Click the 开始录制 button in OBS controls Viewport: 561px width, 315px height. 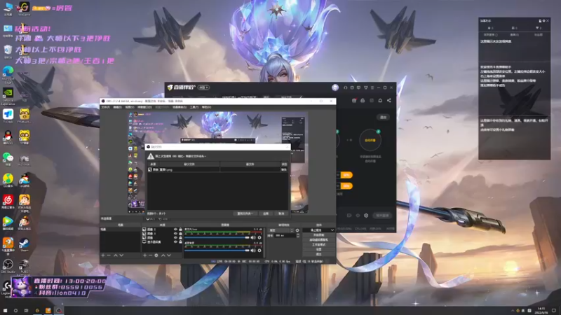coord(319,235)
